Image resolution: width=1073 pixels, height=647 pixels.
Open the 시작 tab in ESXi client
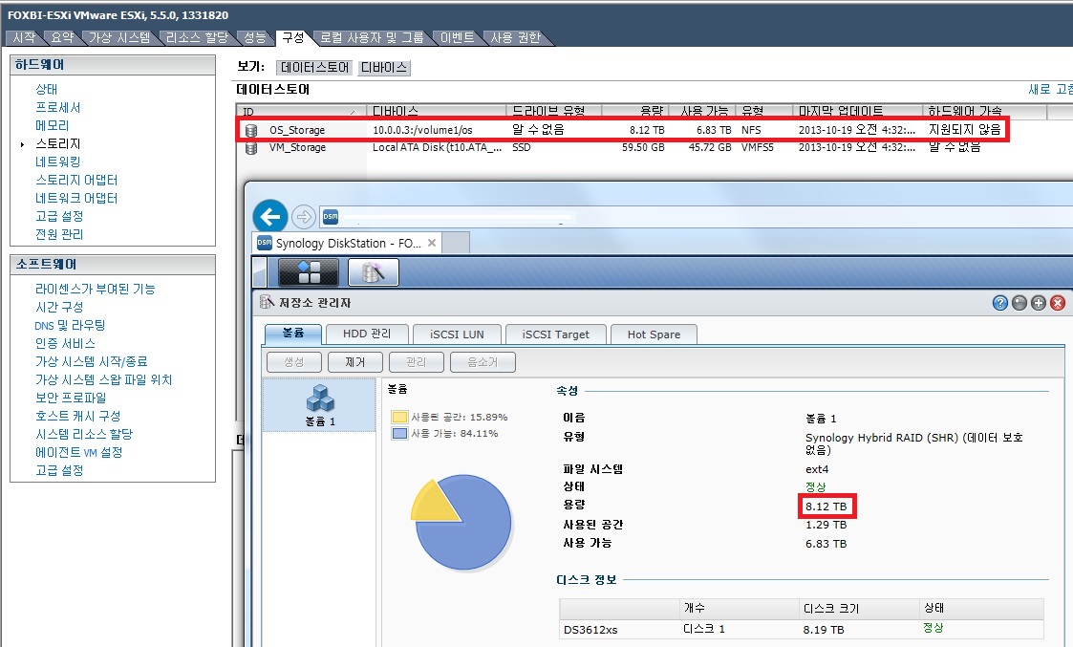click(x=24, y=38)
